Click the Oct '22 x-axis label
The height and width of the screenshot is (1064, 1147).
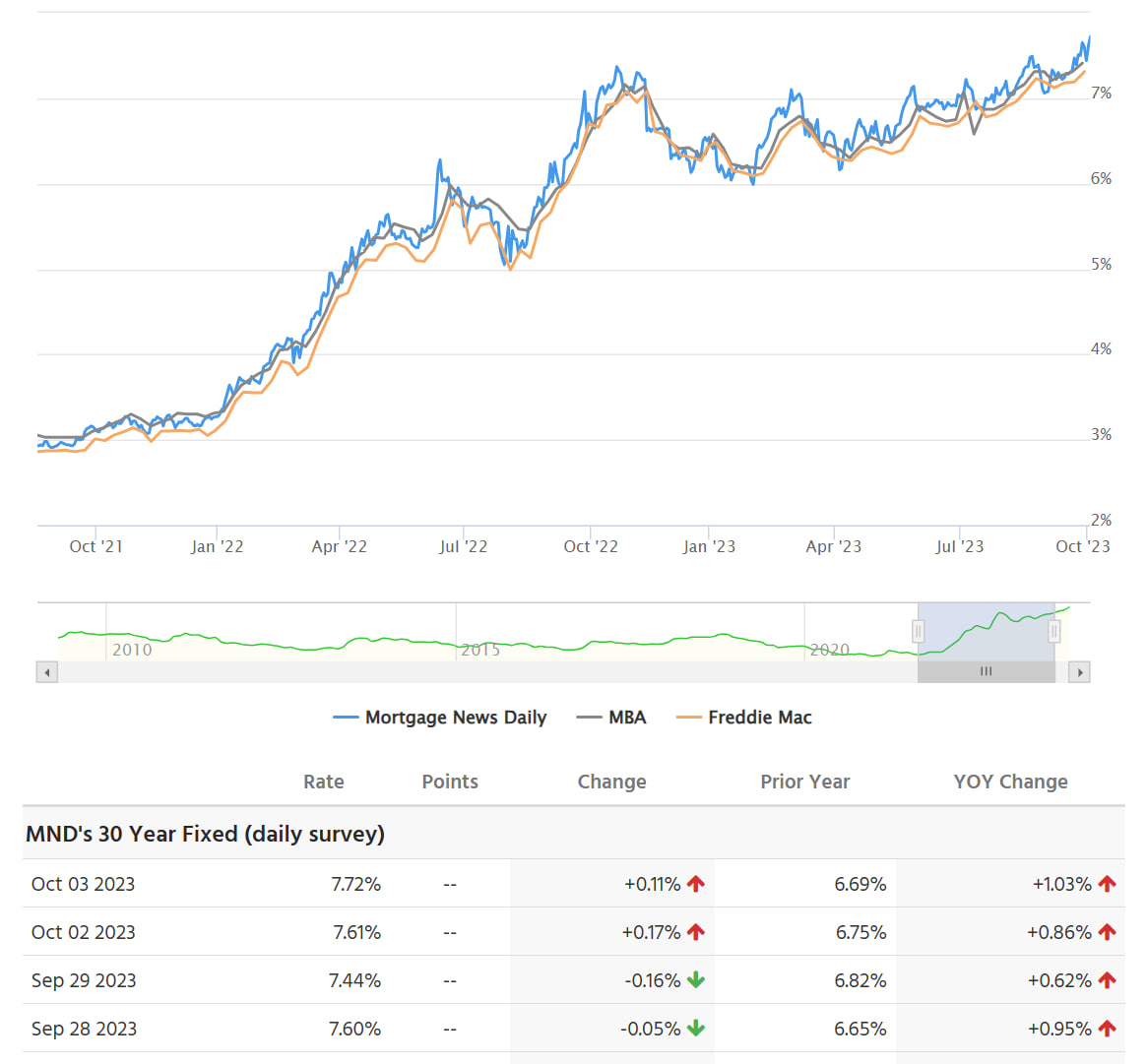click(591, 546)
